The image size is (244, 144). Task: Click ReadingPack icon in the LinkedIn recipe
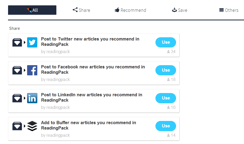click(17, 98)
